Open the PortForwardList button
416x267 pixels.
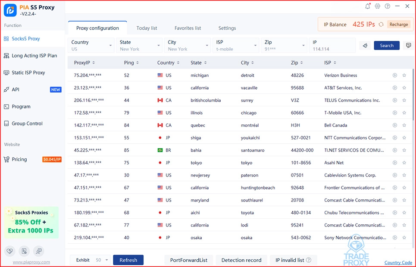pyautogui.click(x=189, y=260)
